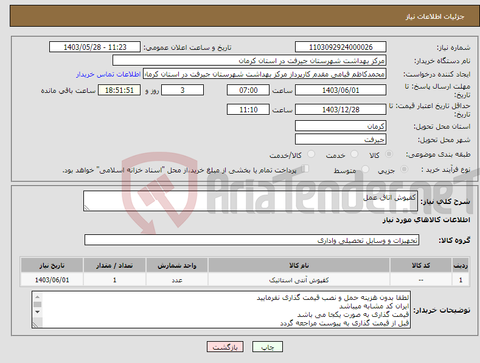The width and height of the screenshot is (480, 363).
Task: Click the تاریخ نیاز column header
Action: pos(52,265)
